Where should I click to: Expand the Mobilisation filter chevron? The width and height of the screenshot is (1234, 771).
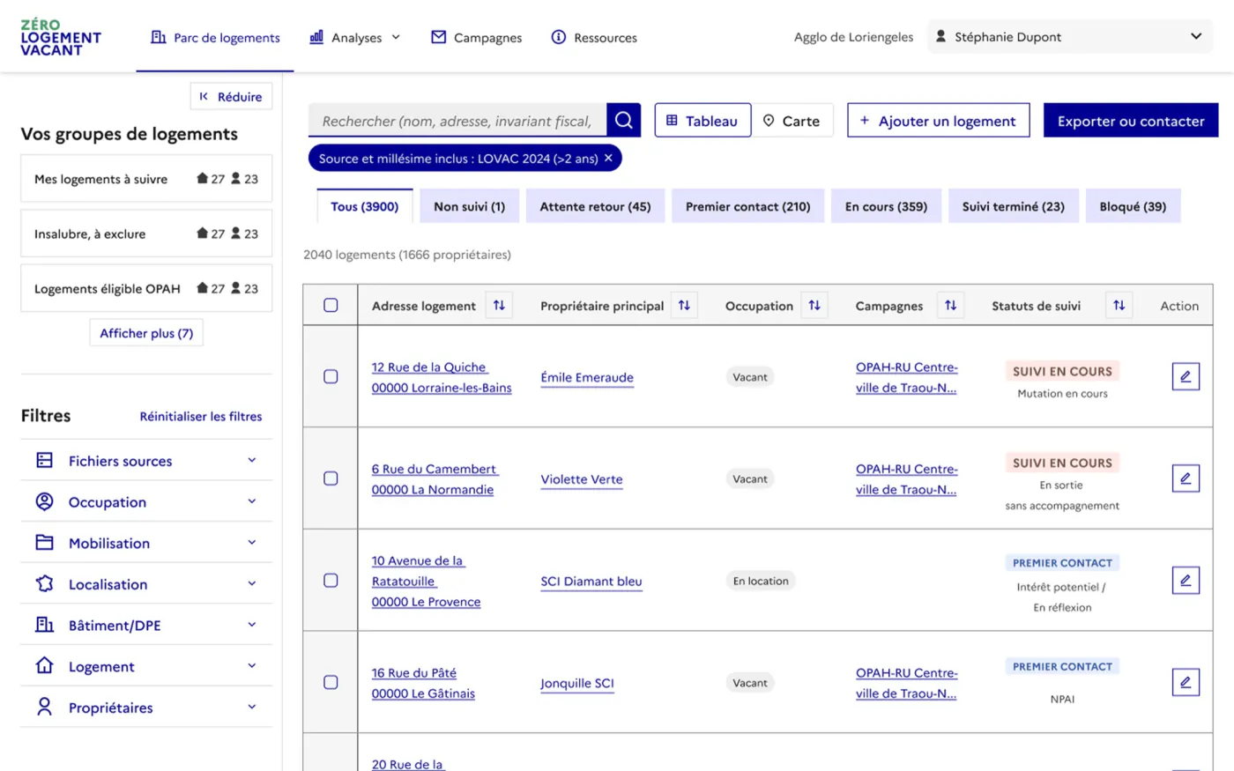click(x=251, y=543)
